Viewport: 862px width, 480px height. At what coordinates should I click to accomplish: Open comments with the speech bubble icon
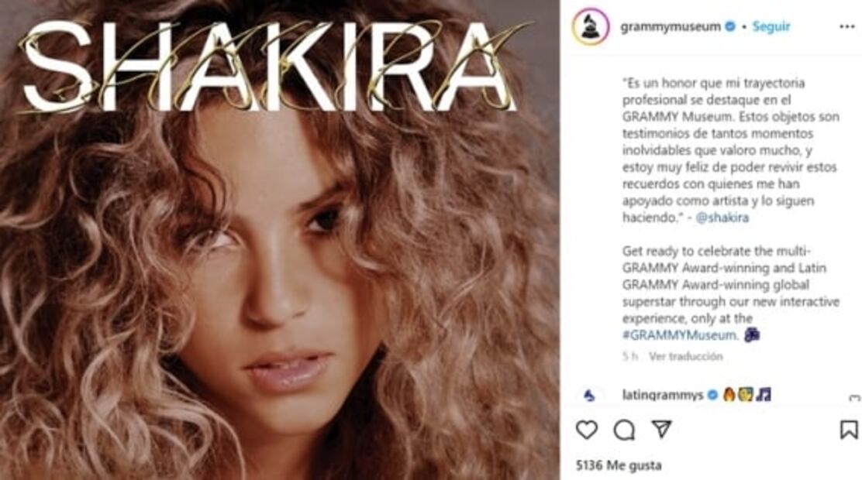pyautogui.click(x=624, y=430)
